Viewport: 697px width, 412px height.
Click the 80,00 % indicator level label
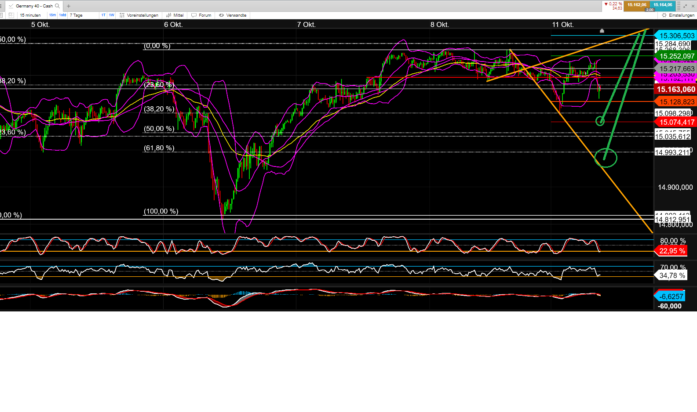coord(673,241)
